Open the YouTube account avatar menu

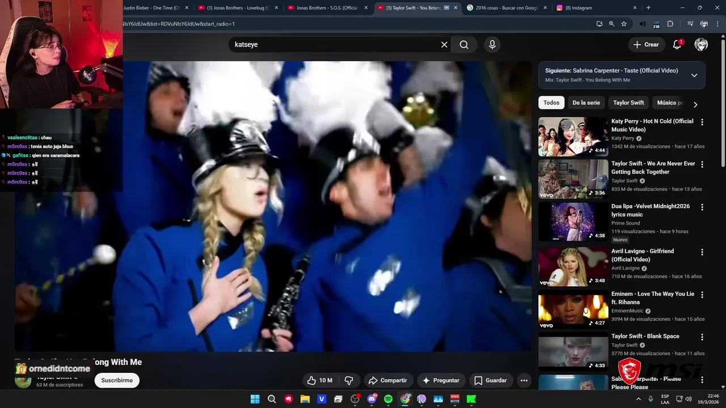[701, 45]
